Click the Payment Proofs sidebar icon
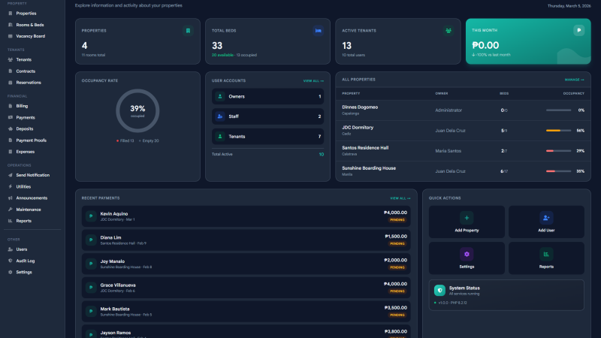 click(11, 140)
